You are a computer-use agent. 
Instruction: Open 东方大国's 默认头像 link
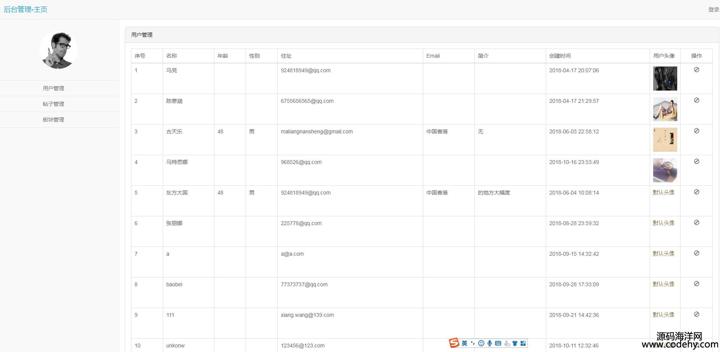tap(663, 192)
